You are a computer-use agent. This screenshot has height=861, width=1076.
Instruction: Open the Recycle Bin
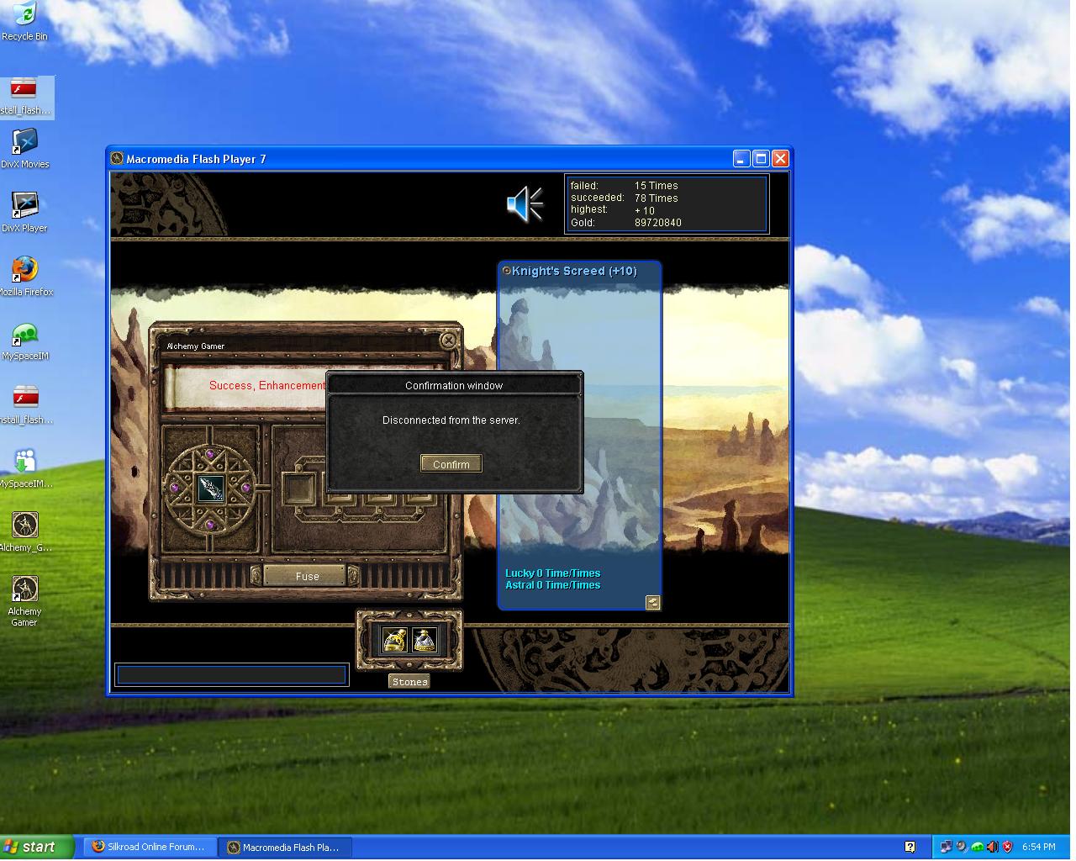point(24,21)
